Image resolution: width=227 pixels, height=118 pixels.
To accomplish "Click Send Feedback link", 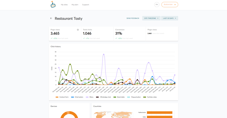I will coord(133,18).
